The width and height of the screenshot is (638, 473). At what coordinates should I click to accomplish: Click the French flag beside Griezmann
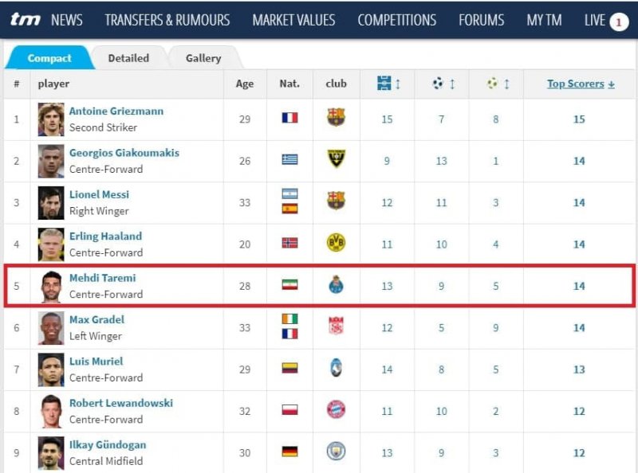tap(289, 118)
